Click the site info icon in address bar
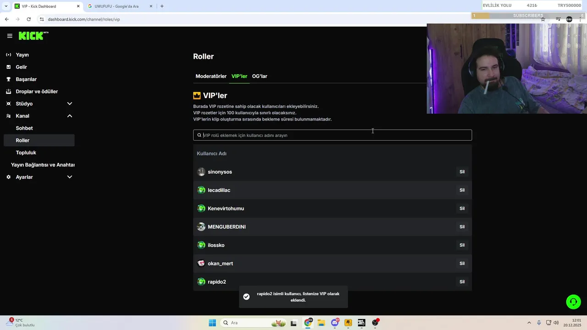587x330 pixels. [x=42, y=19]
